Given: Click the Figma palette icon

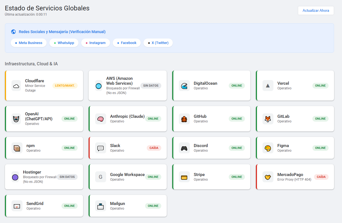Looking at the screenshot, I should (268, 148).
